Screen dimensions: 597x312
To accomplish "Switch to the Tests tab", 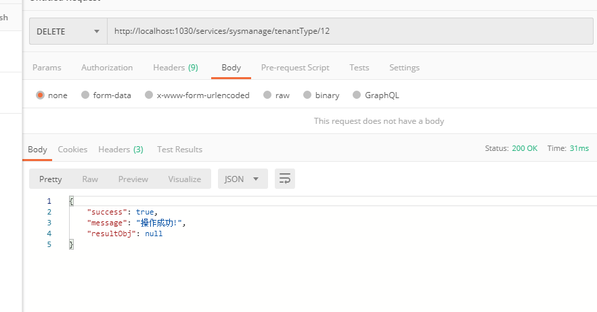I will click(359, 68).
